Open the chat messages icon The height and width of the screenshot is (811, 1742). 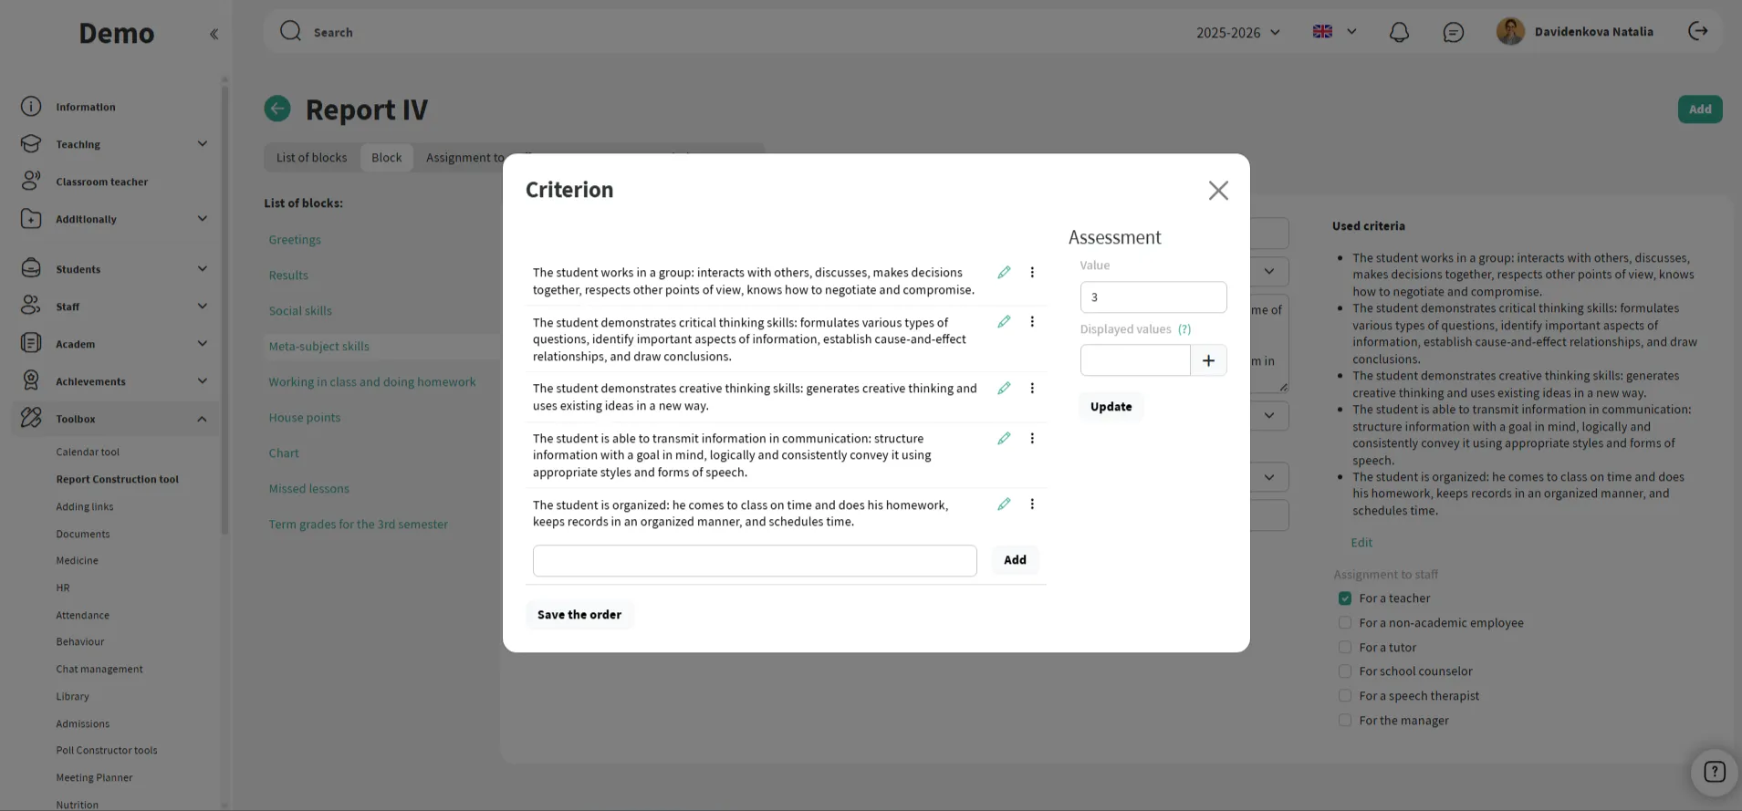pyautogui.click(x=1453, y=32)
